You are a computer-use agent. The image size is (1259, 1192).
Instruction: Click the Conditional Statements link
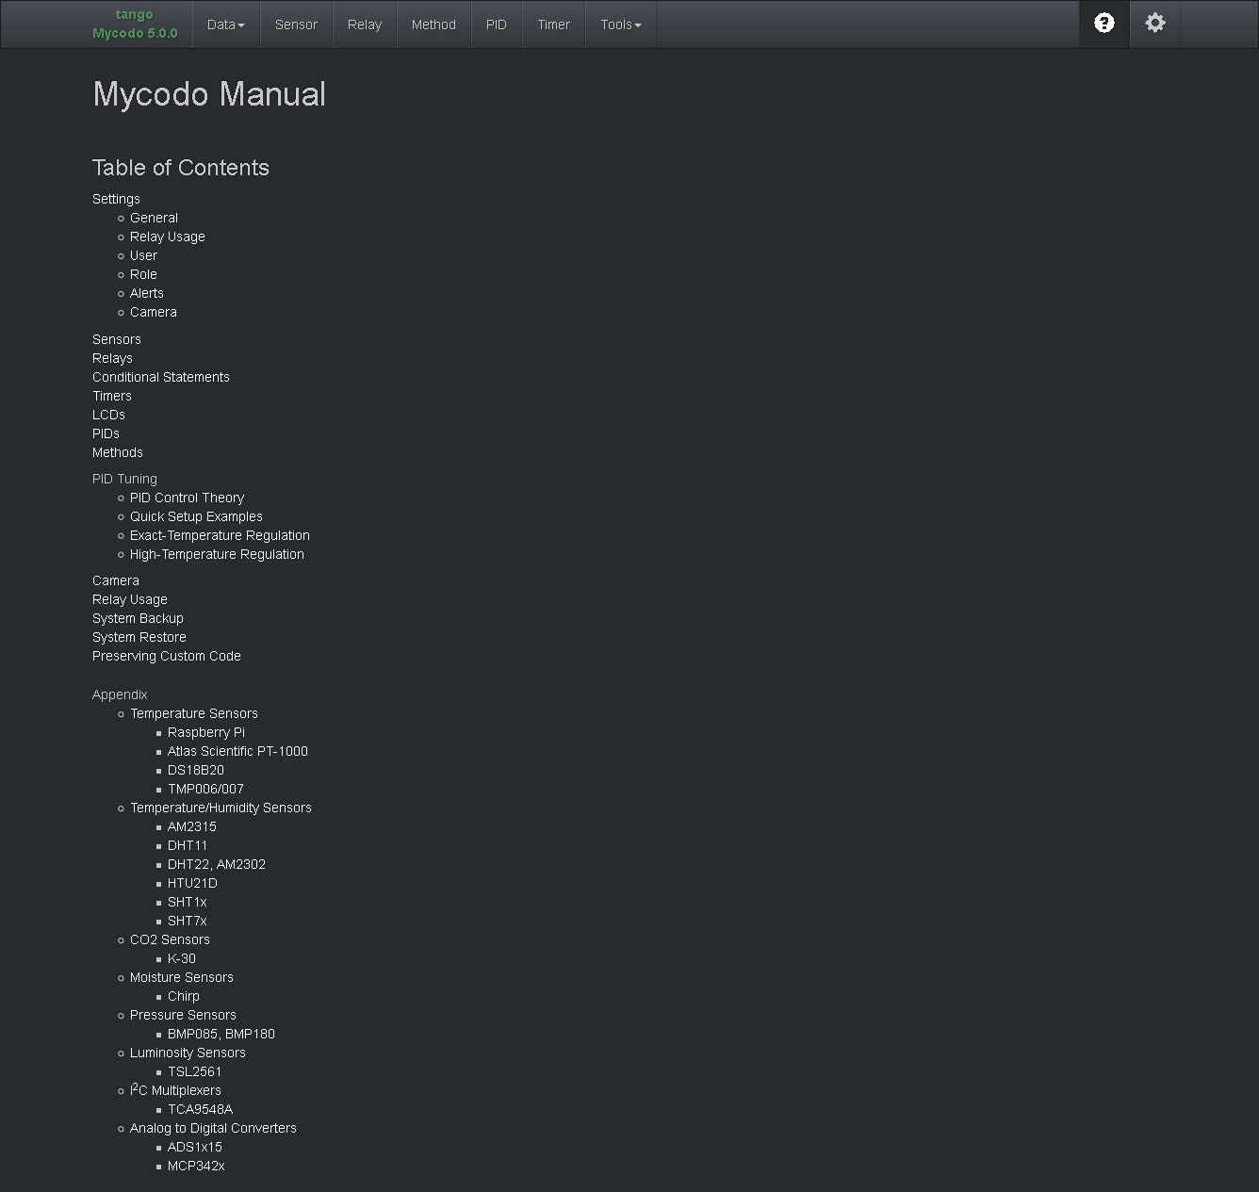click(x=160, y=377)
